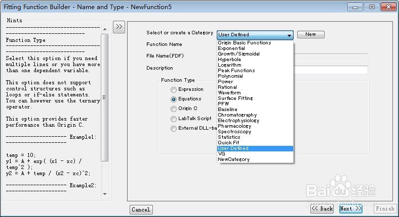
Task: Choose Quick Fit category option
Action: (x=255, y=143)
